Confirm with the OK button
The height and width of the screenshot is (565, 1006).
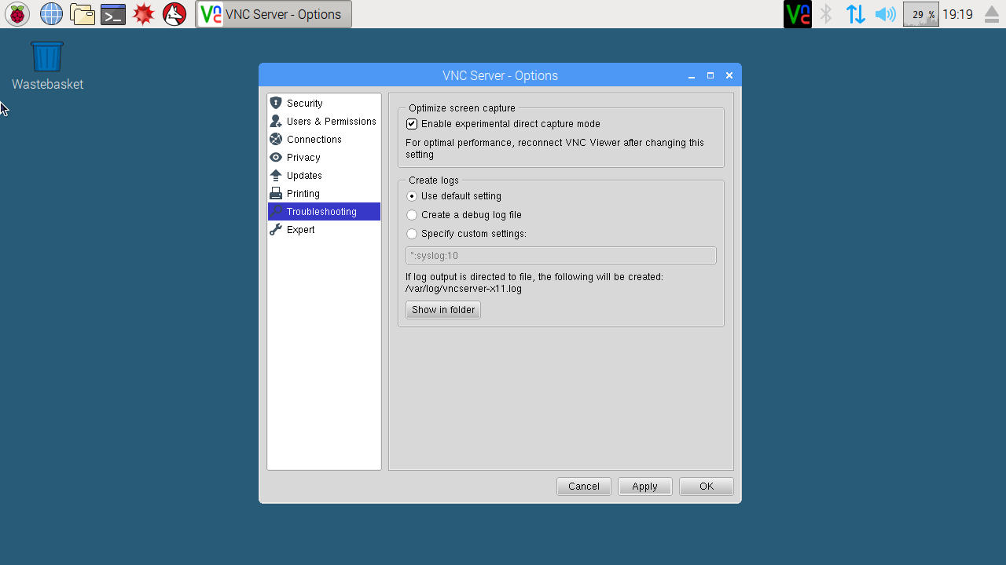click(707, 487)
